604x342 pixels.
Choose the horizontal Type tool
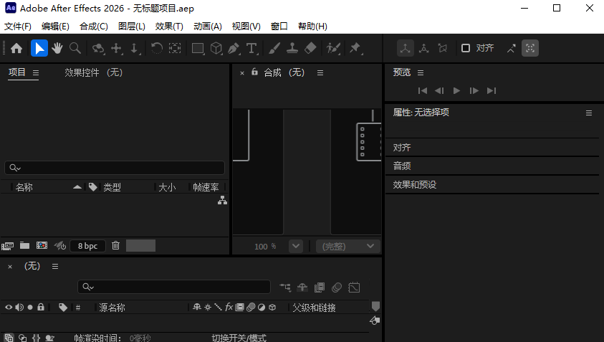pos(252,48)
